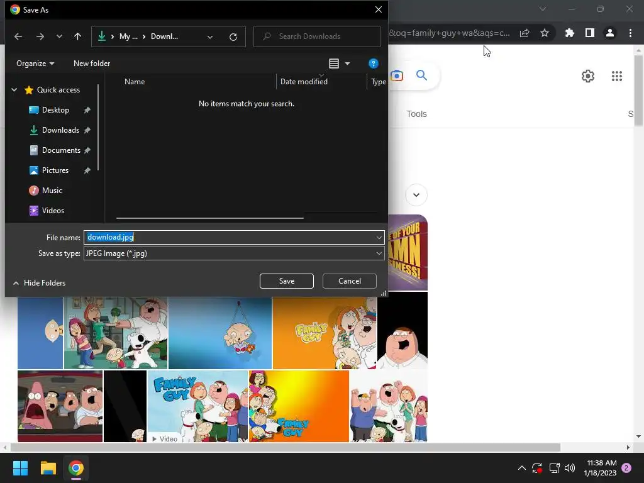
Task: Open Documents in the sidebar
Action: (x=61, y=150)
